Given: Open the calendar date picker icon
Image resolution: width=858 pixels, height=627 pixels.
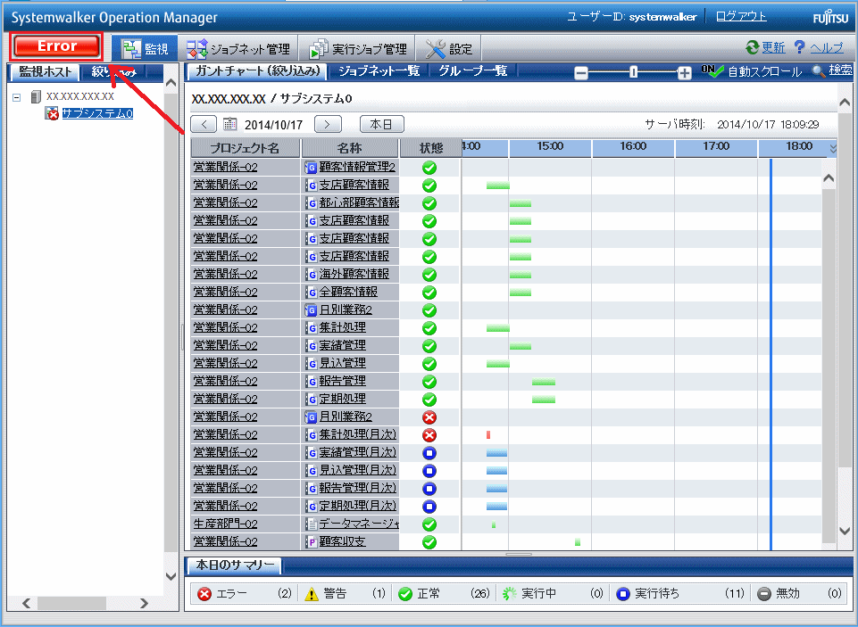Looking at the screenshot, I should point(229,124).
